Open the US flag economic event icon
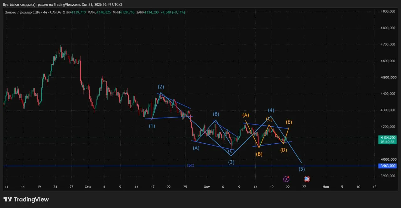401x208 pixels. (307, 179)
